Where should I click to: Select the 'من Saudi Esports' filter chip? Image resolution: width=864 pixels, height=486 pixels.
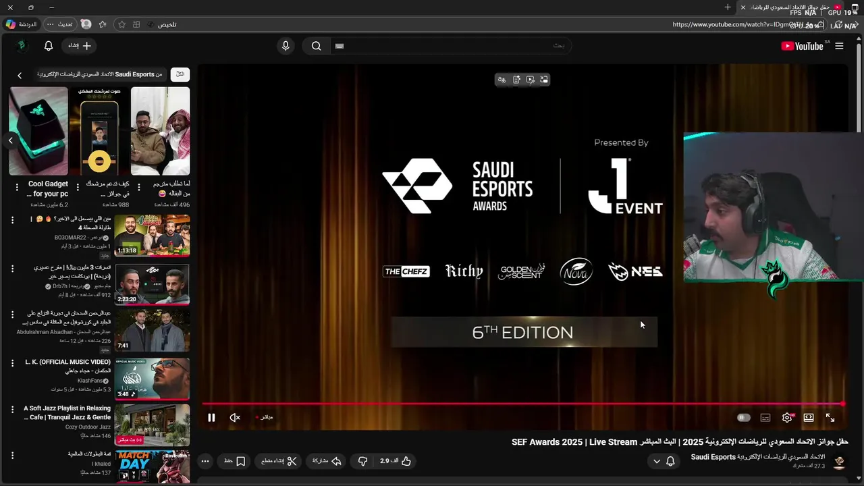point(101,74)
